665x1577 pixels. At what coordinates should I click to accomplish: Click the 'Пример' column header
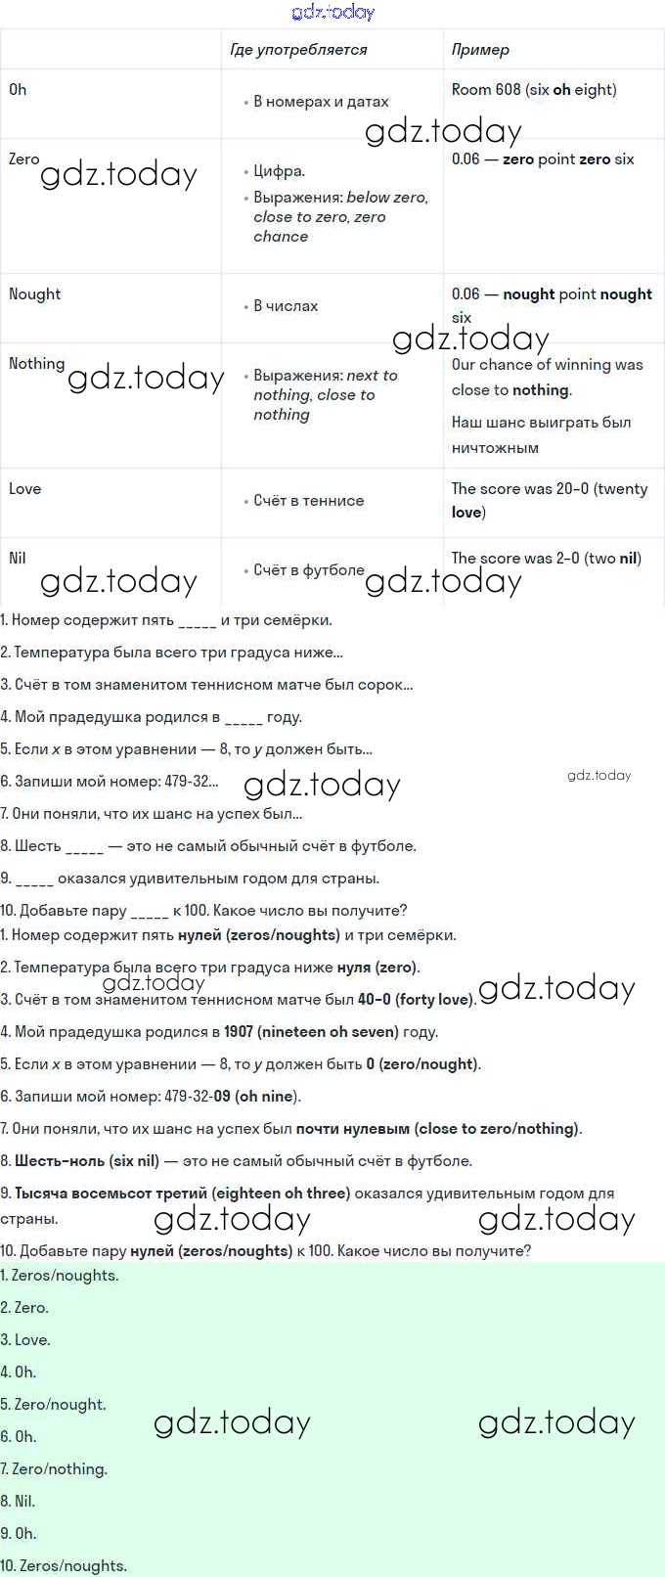pos(480,50)
